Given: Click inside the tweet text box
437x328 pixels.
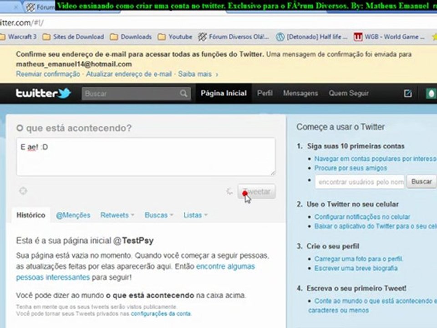Looking at the screenshot, I should tap(146, 157).
